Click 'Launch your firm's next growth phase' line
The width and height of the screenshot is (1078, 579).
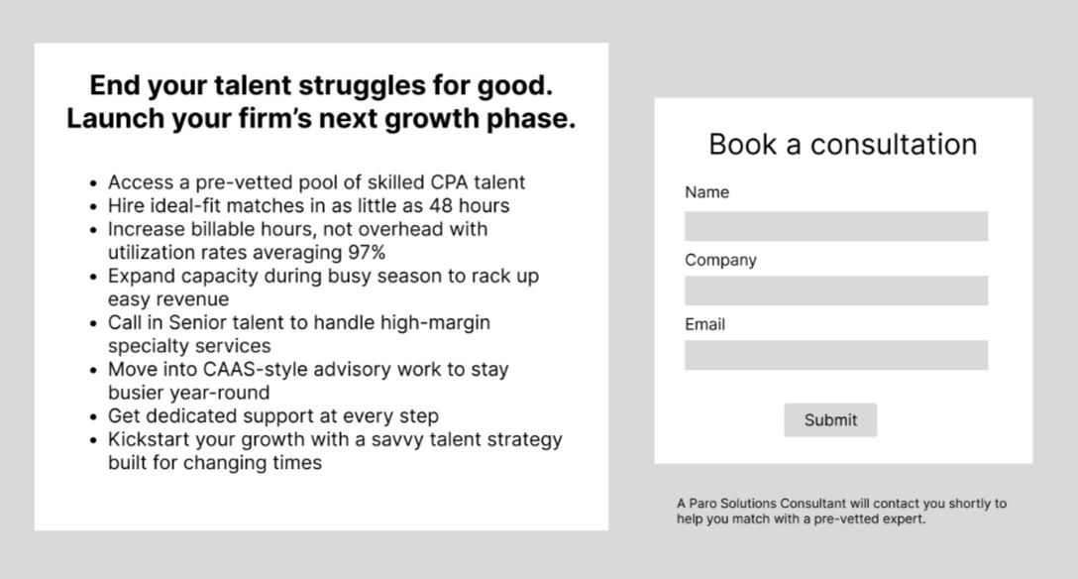[x=321, y=119]
